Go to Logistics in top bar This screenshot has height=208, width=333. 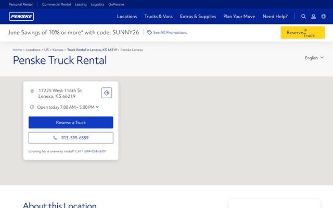97,4
